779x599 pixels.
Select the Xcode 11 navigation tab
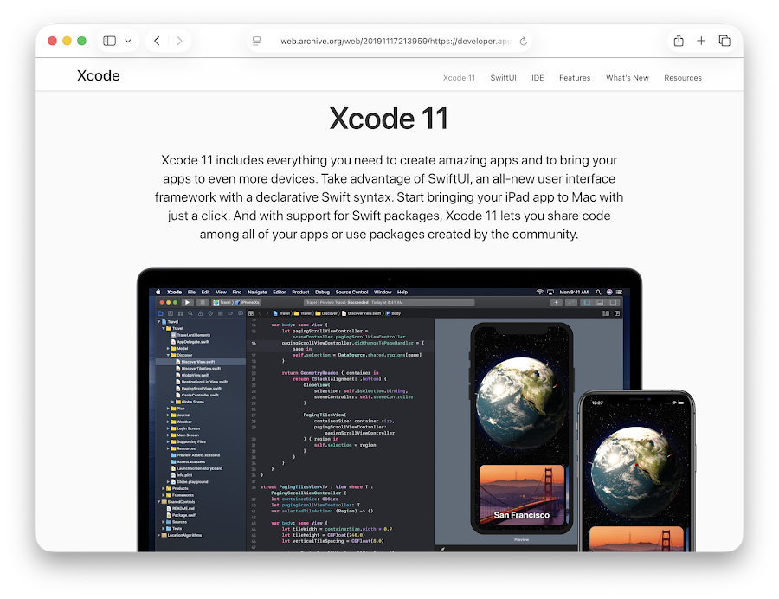[x=459, y=78]
